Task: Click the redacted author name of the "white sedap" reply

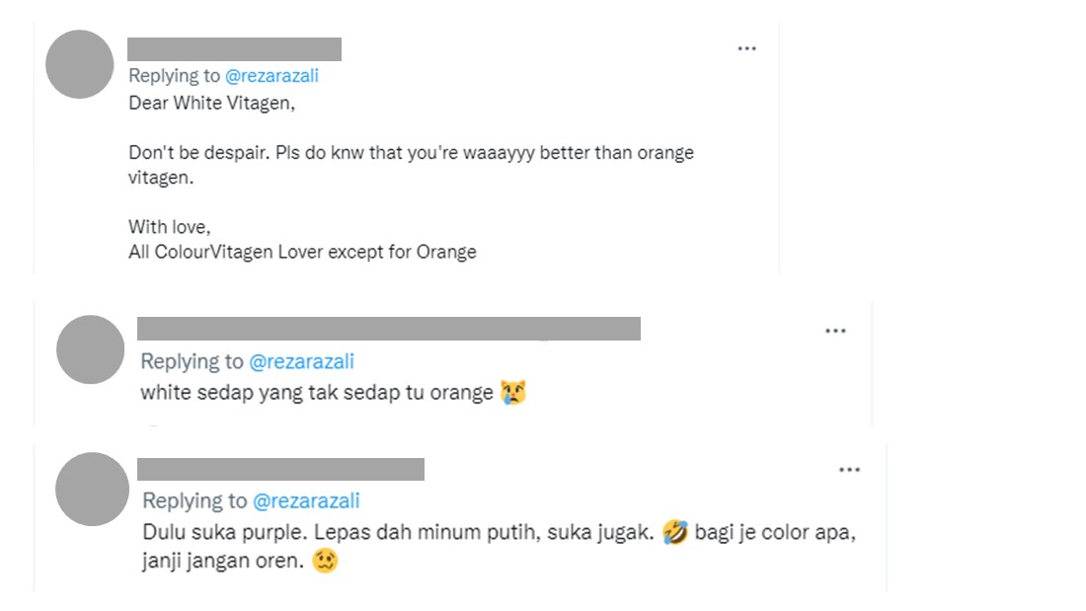Action: [x=388, y=329]
